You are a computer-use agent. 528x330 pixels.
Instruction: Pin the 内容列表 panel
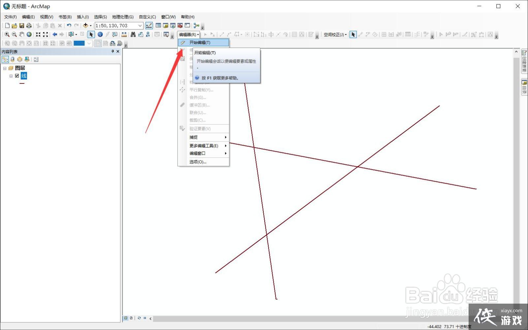click(113, 51)
